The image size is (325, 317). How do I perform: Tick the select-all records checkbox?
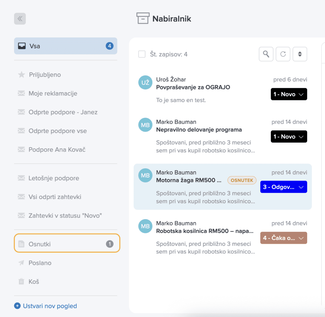(x=142, y=54)
